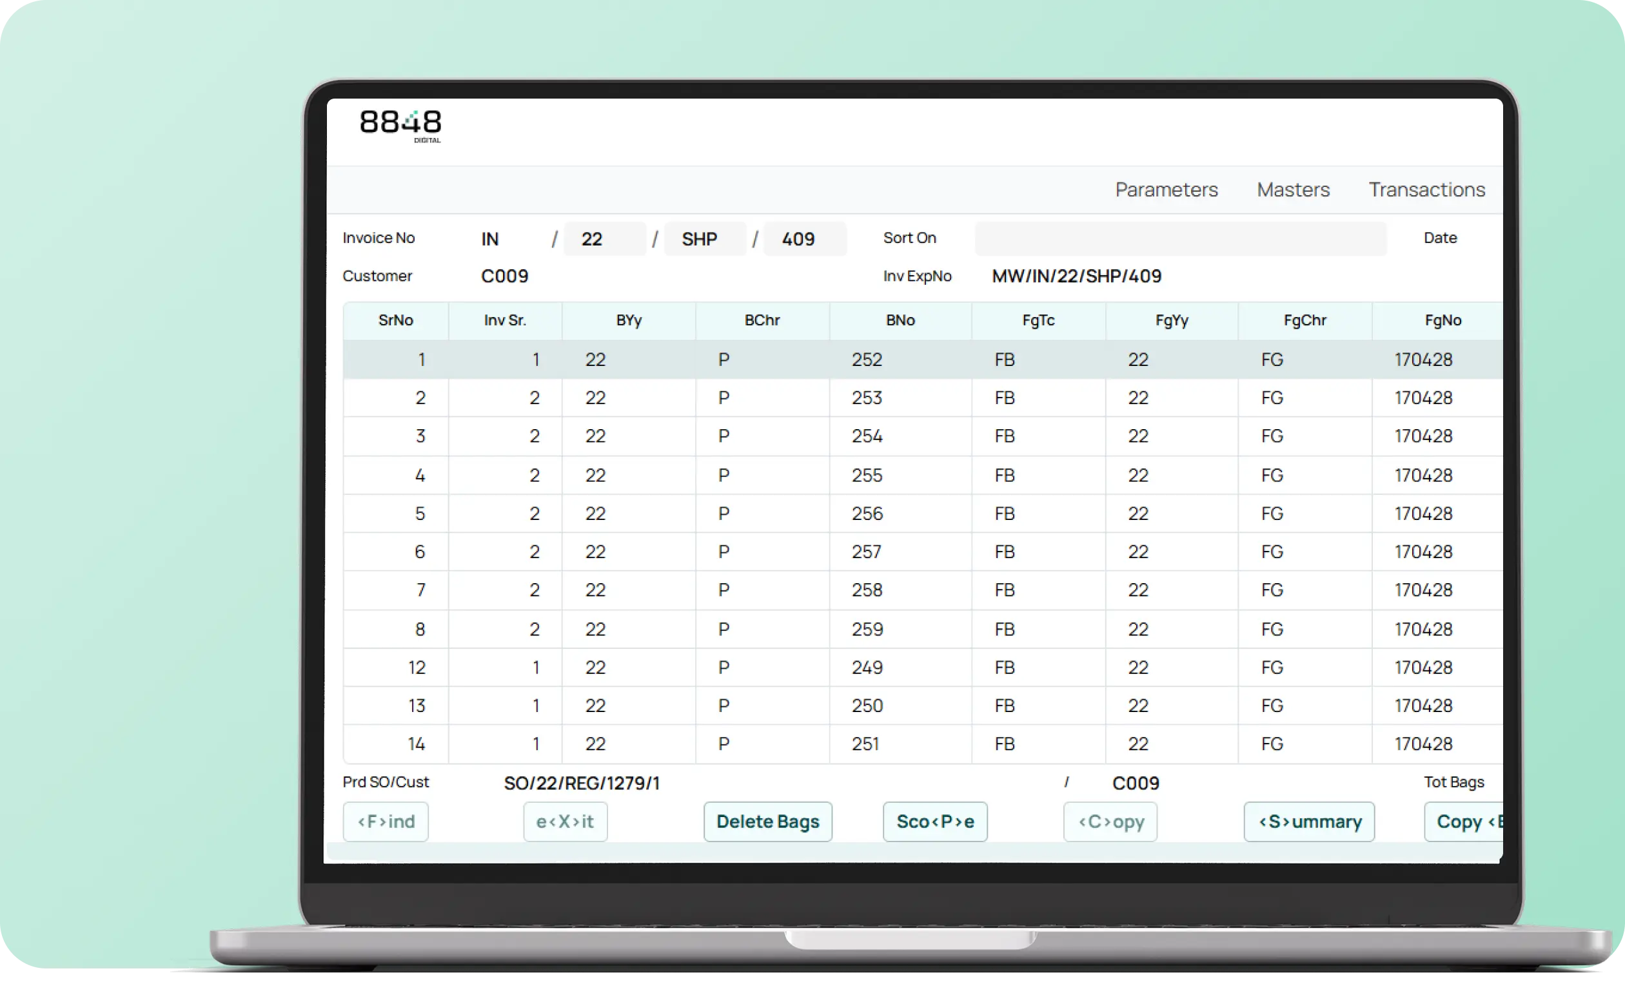
Task: Click the ScoPe button
Action: click(x=935, y=821)
